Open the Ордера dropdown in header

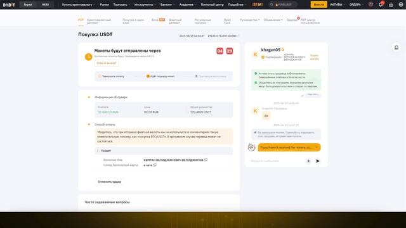click(x=356, y=4)
